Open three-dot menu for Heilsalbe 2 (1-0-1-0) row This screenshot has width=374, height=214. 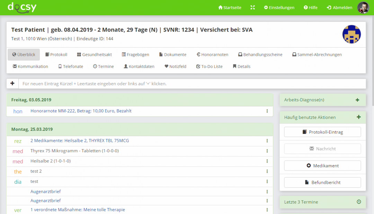tap(267, 161)
